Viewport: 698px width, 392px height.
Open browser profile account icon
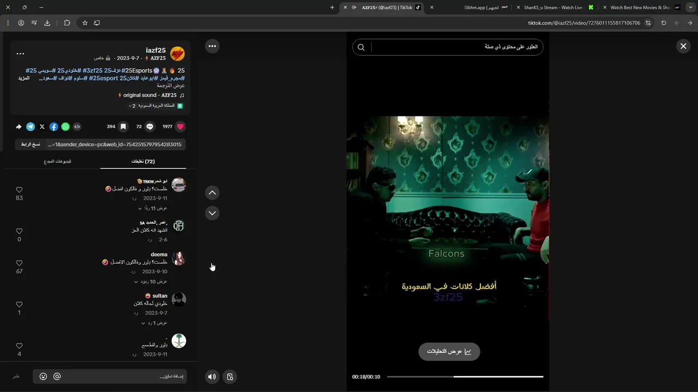click(21, 23)
